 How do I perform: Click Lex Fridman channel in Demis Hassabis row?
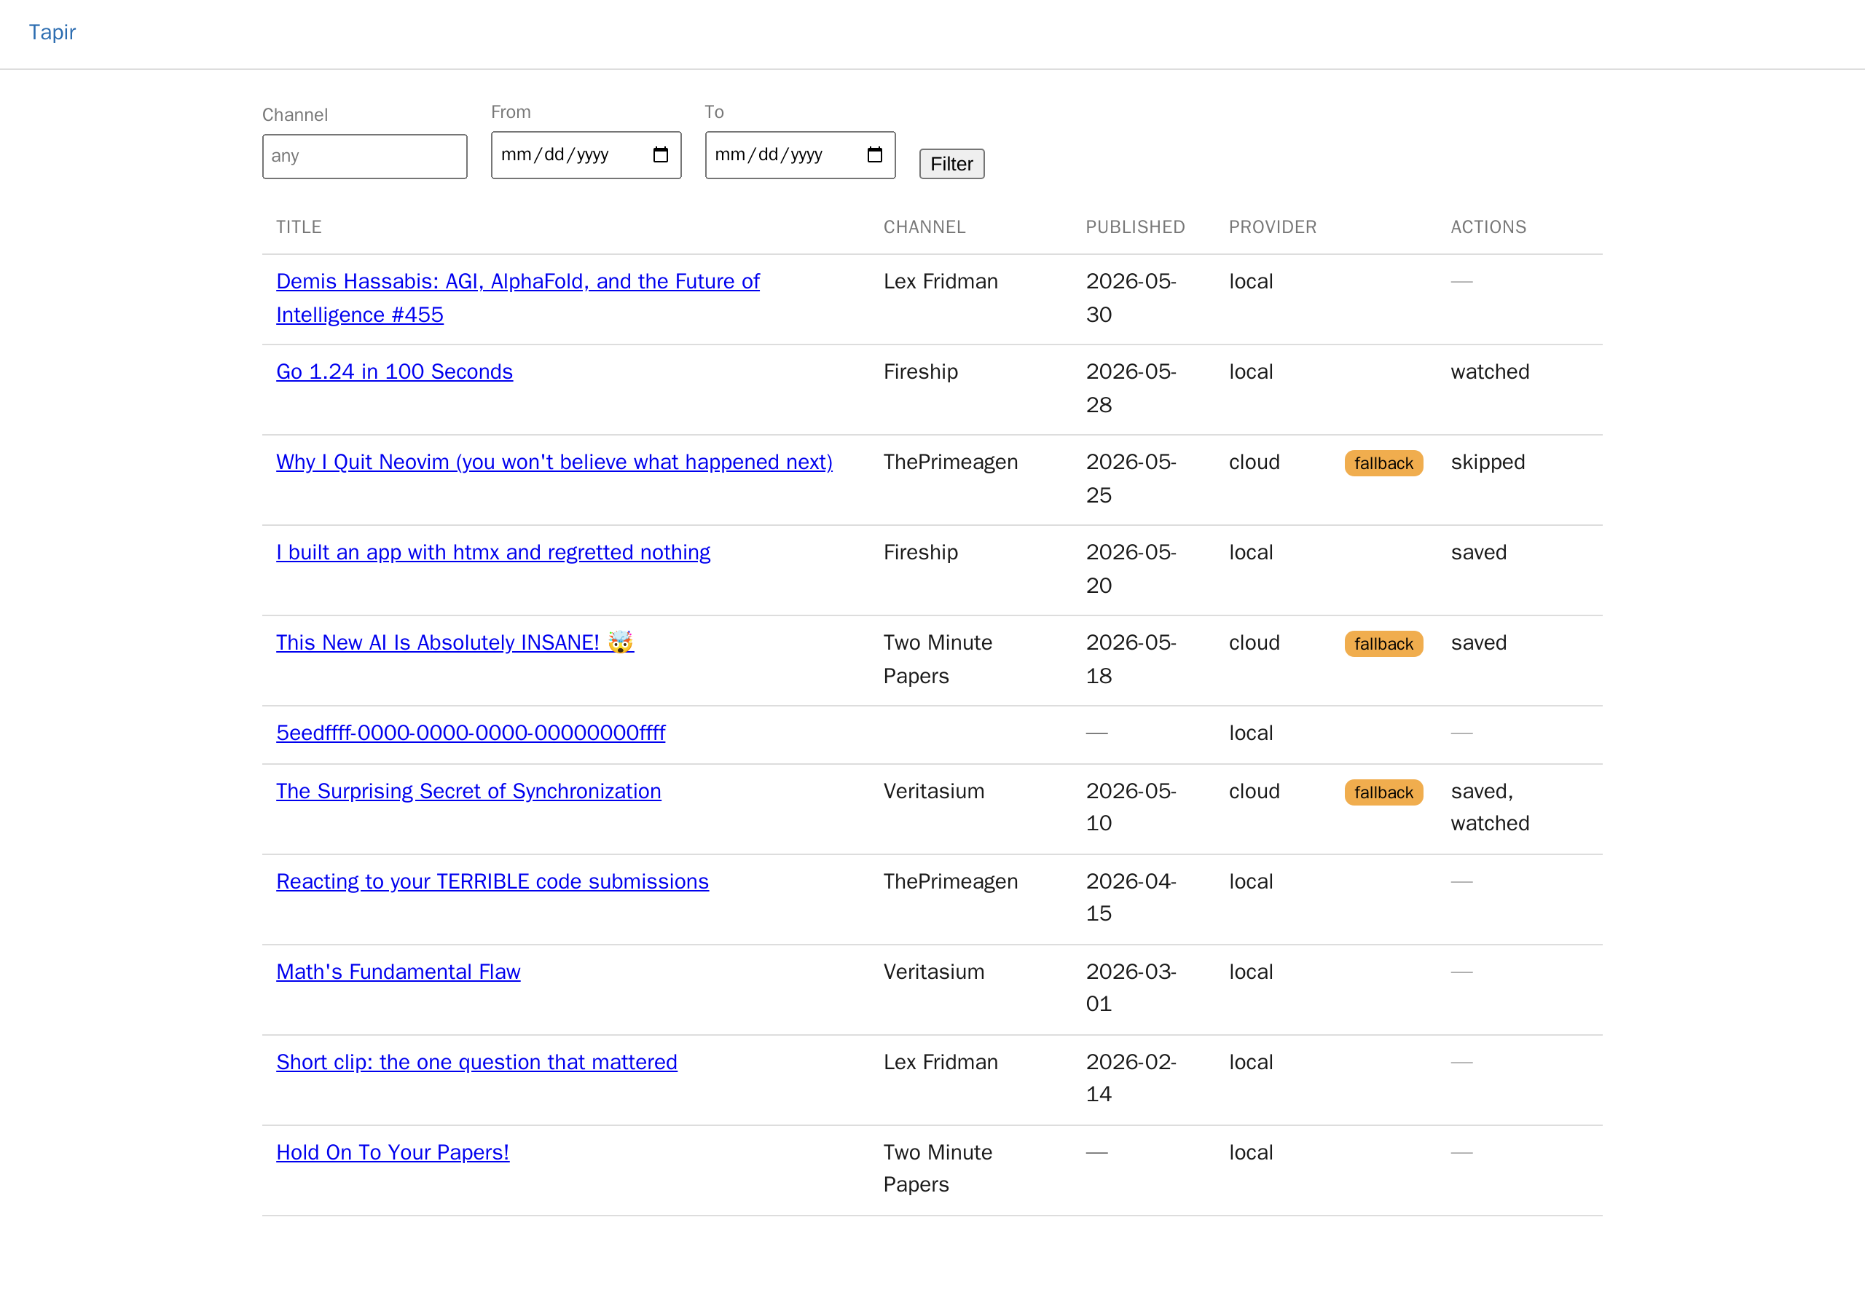pos(941,281)
